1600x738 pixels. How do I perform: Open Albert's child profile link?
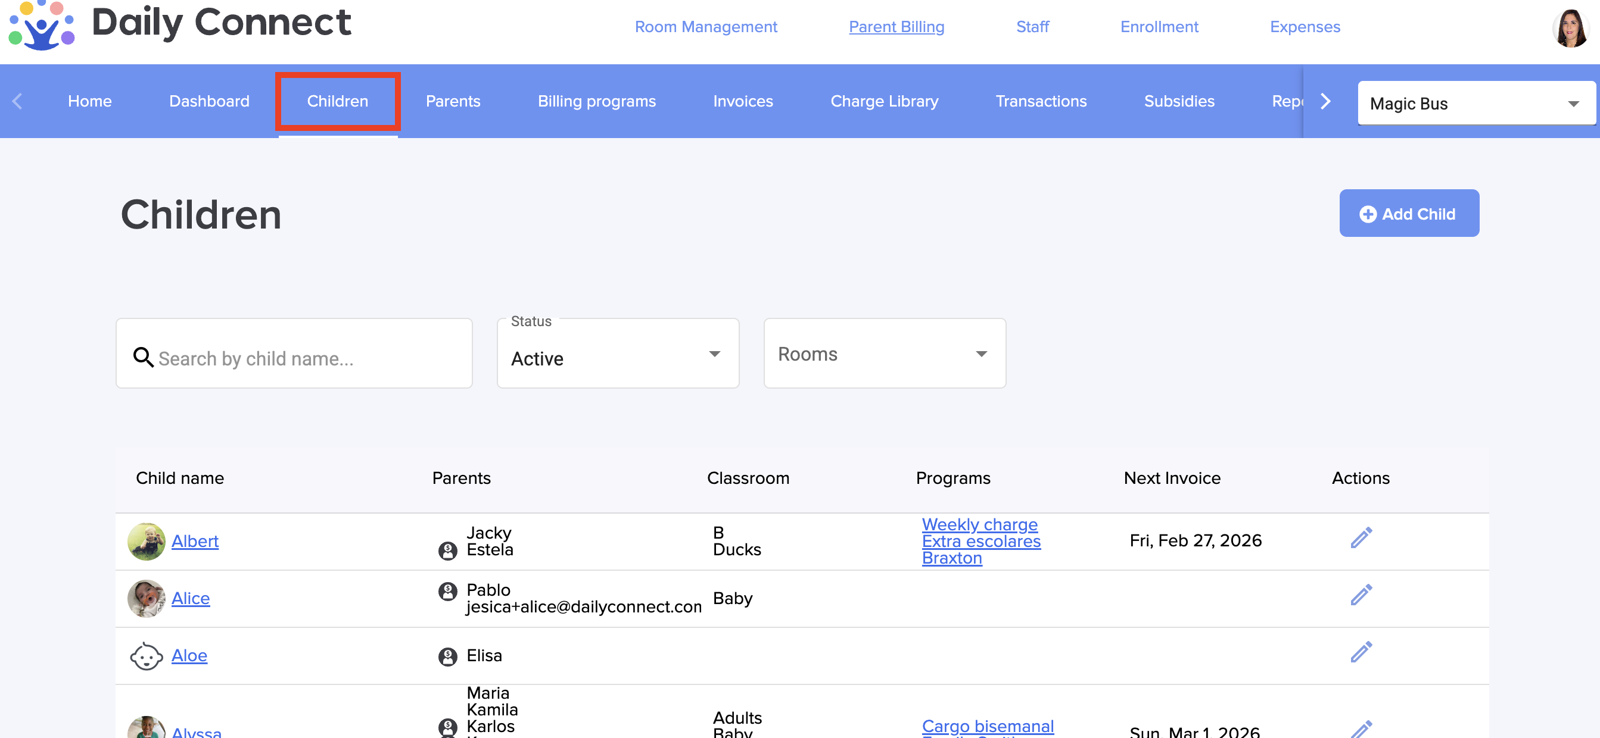click(x=194, y=541)
